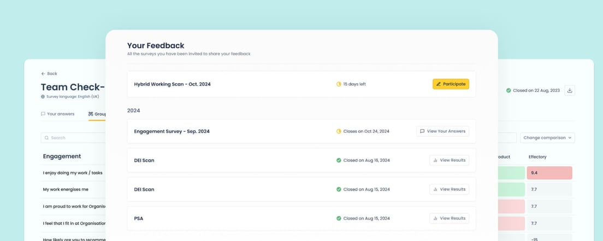Open View Your Answers for Engagement Survey

tap(442, 131)
